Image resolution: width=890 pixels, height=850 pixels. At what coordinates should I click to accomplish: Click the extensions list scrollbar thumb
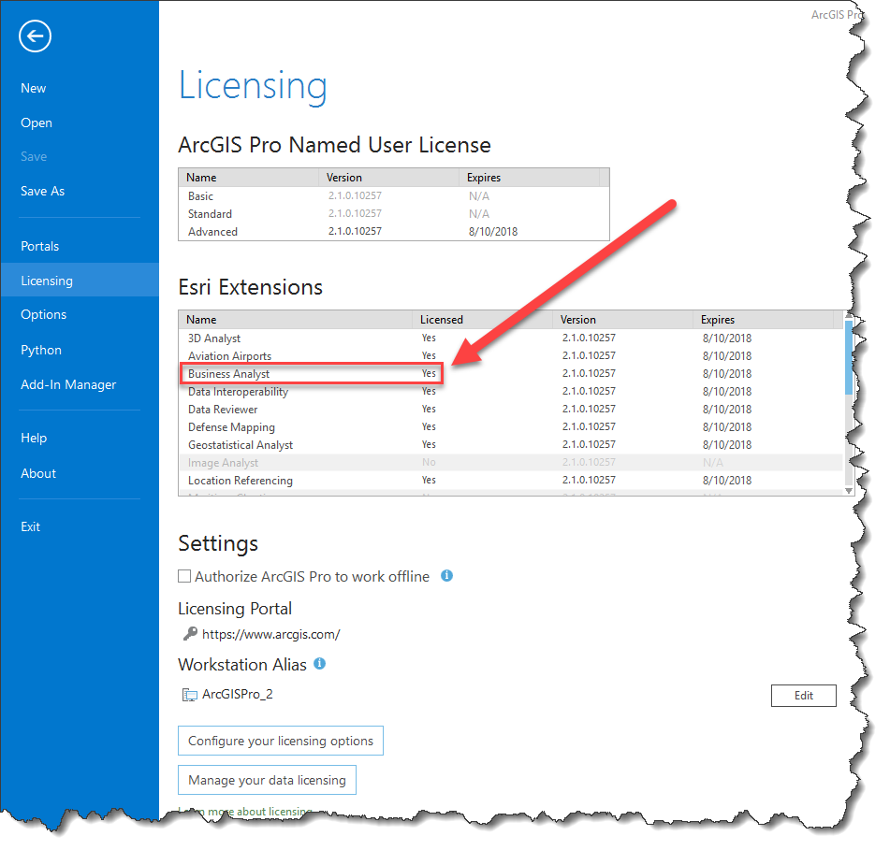coord(849,358)
